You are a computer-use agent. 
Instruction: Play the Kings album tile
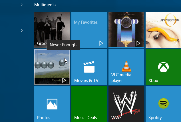tap(138, 43)
